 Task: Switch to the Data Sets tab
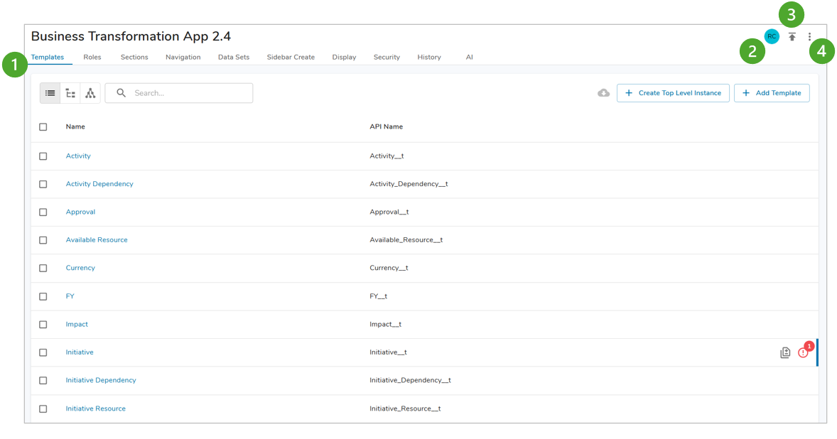point(233,57)
